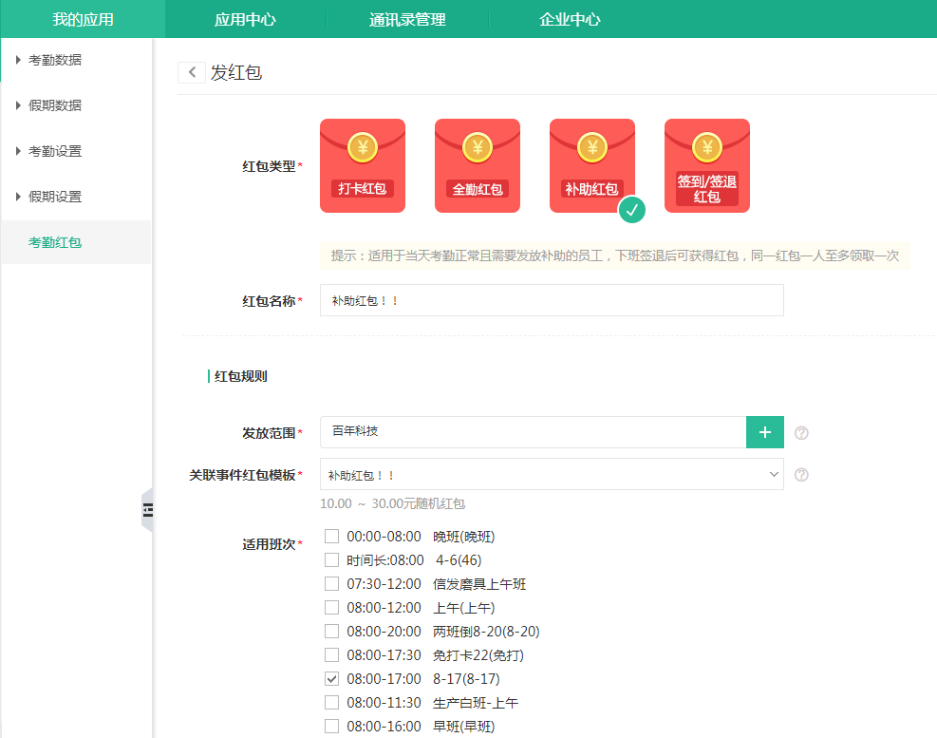Viewport: 937px width, 738px height.
Task: Click the green plus button for 发放范围
Action: click(765, 432)
